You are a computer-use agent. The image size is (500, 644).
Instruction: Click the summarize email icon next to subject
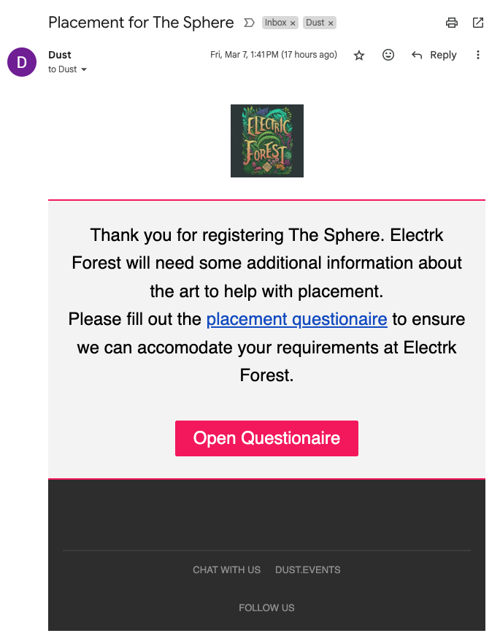tap(248, 23)
